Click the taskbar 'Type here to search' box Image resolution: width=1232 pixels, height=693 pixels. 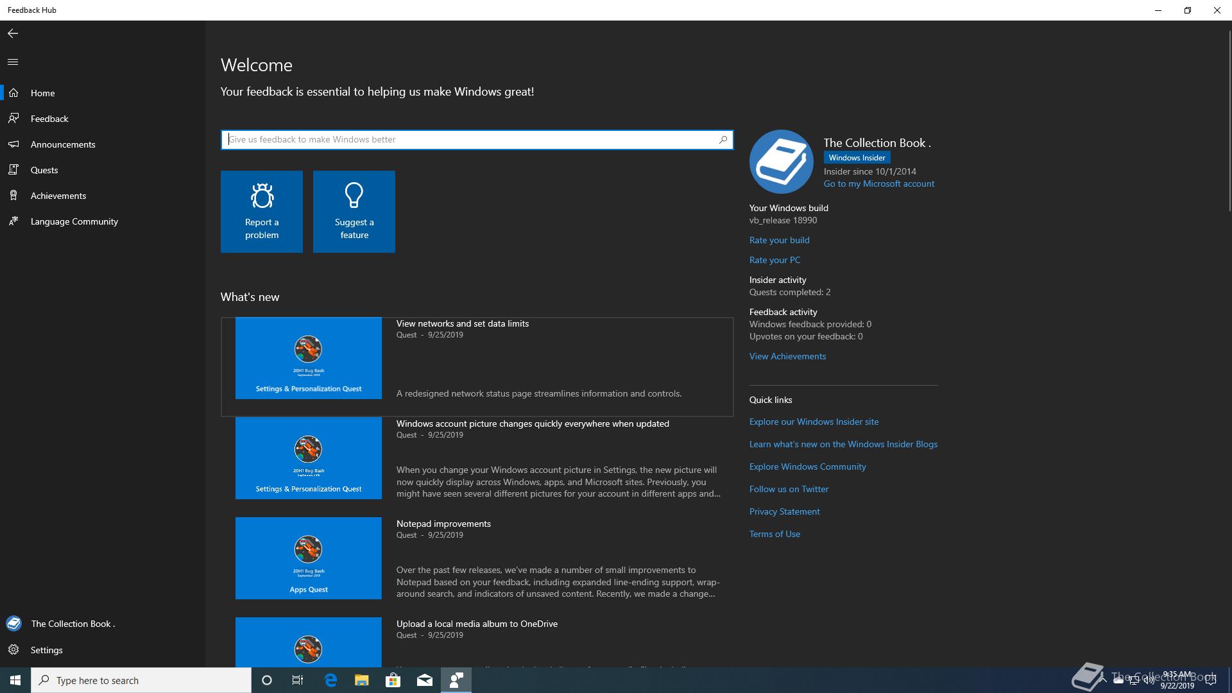point(141,680)
